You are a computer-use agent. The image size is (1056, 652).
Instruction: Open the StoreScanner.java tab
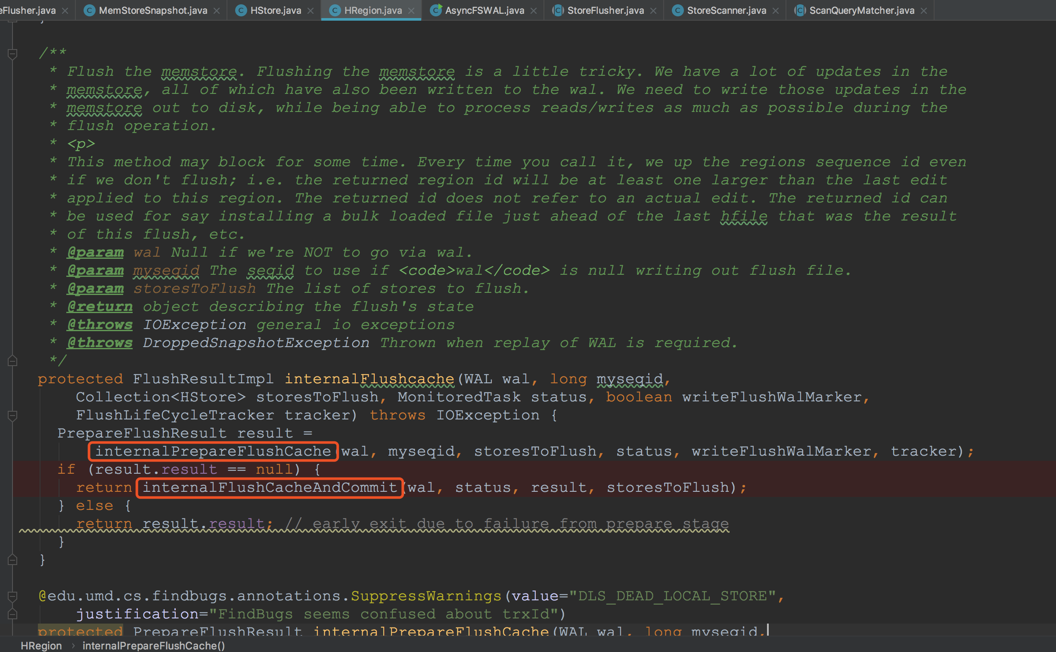[x=726, y=10]
